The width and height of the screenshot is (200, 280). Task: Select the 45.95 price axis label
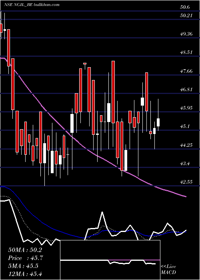186,108
